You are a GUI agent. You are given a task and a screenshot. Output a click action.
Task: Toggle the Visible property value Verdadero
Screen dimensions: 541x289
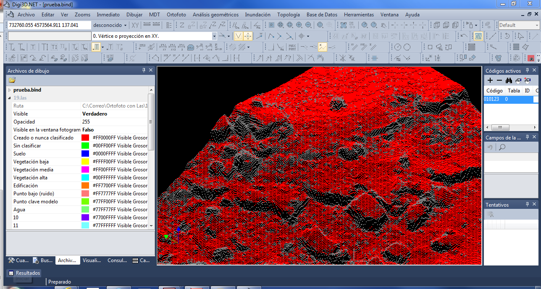[x=95, y=114]
